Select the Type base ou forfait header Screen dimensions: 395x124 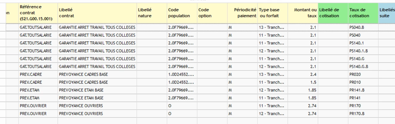(x=273, y=13)
